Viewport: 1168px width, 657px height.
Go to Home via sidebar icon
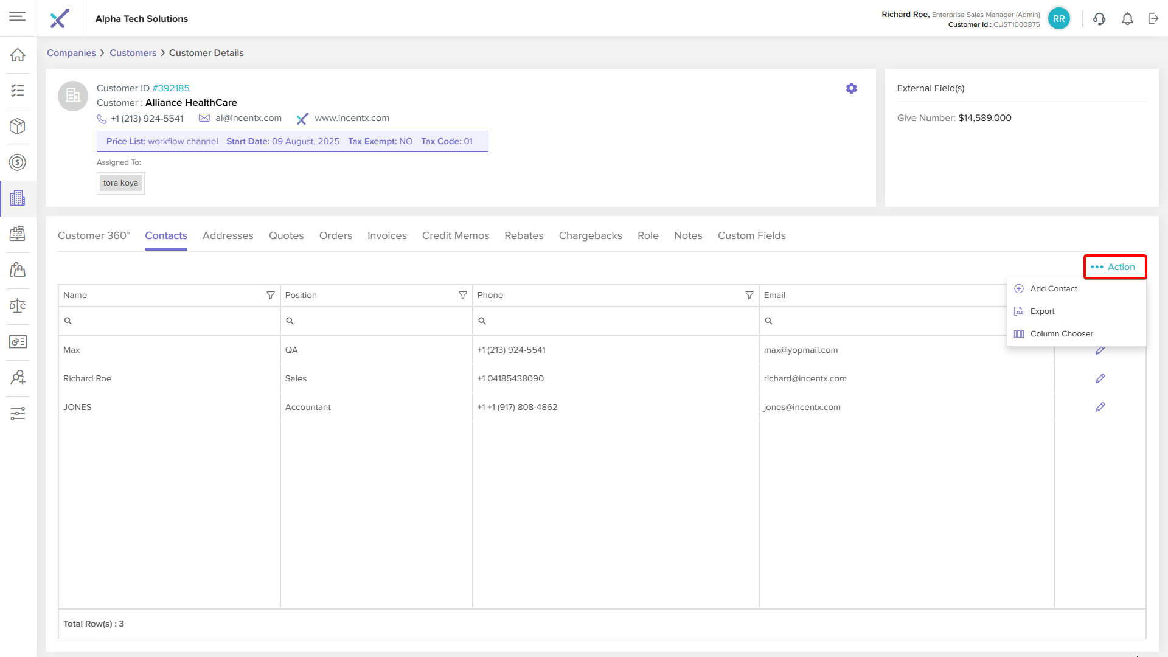(18, 55)
